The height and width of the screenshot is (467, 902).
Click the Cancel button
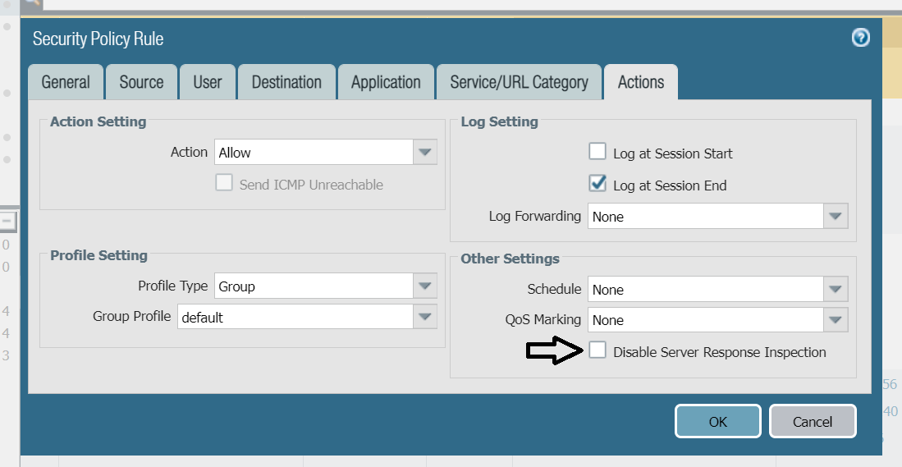click(x=813, y=422)
